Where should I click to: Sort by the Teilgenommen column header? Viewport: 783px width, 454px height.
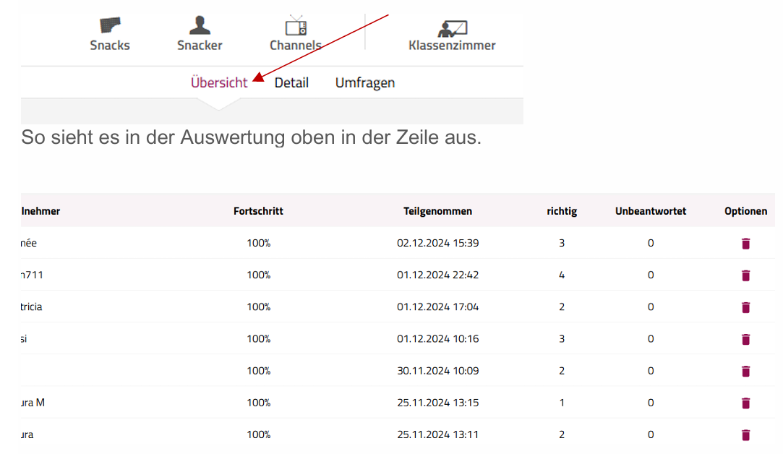(x=437, y=211)
